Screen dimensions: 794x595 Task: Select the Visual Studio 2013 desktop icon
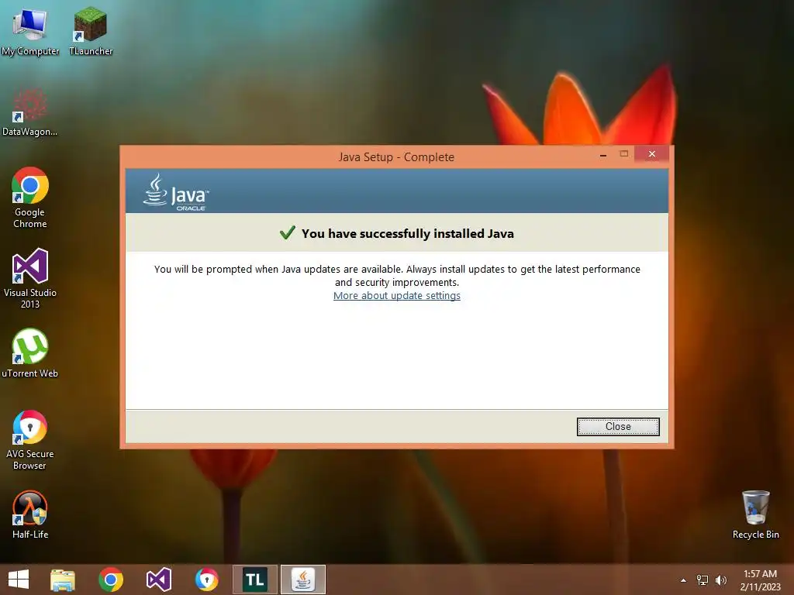click(30, 278)
